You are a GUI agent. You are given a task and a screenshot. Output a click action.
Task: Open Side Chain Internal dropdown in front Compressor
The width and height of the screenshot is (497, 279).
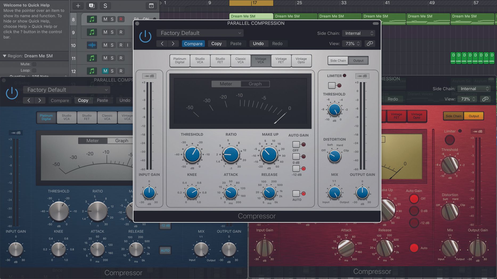tap(359, 33)
